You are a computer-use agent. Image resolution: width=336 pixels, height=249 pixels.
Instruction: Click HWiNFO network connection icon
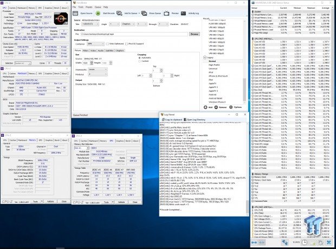[285, 242]
